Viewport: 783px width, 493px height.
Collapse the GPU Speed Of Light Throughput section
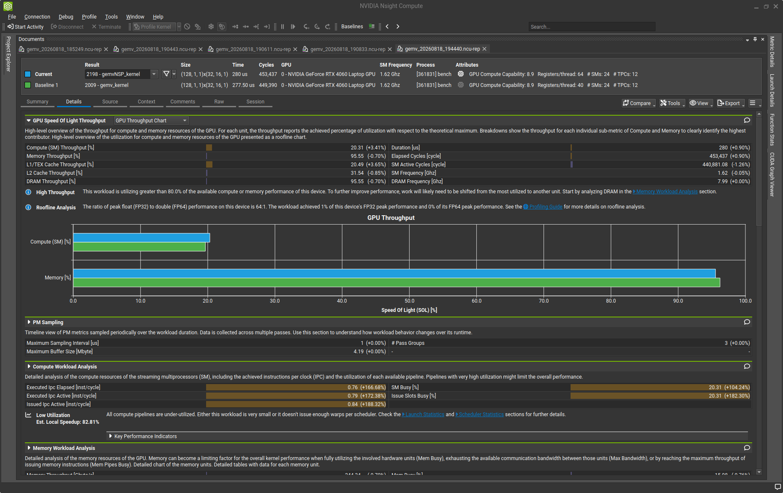point(28,121)
